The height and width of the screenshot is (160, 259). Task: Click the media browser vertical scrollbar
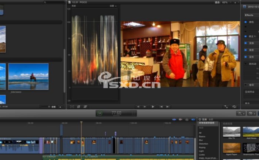click(x=64, y=71)
